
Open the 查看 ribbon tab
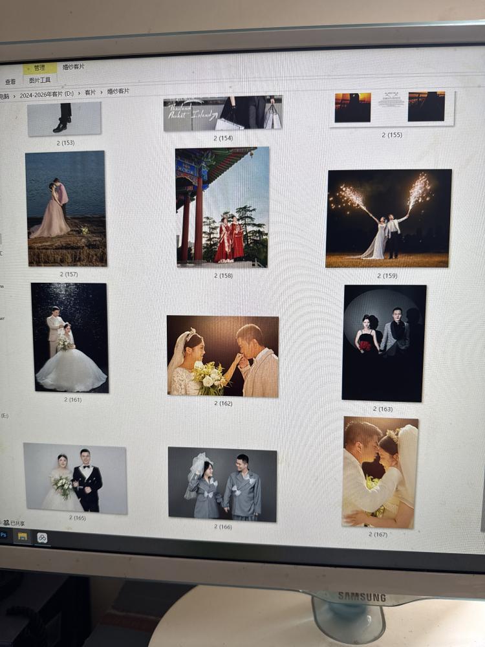point(10,82)
